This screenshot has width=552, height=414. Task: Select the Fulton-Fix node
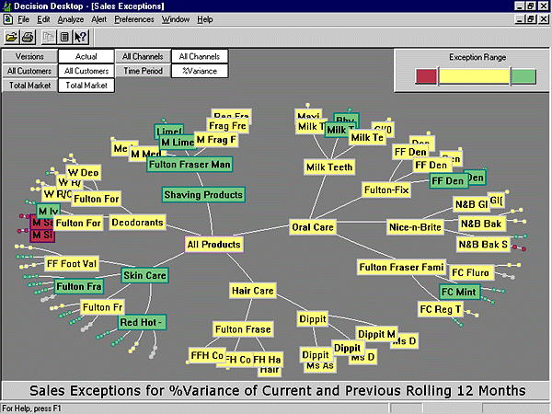click(x=386, y=190)
